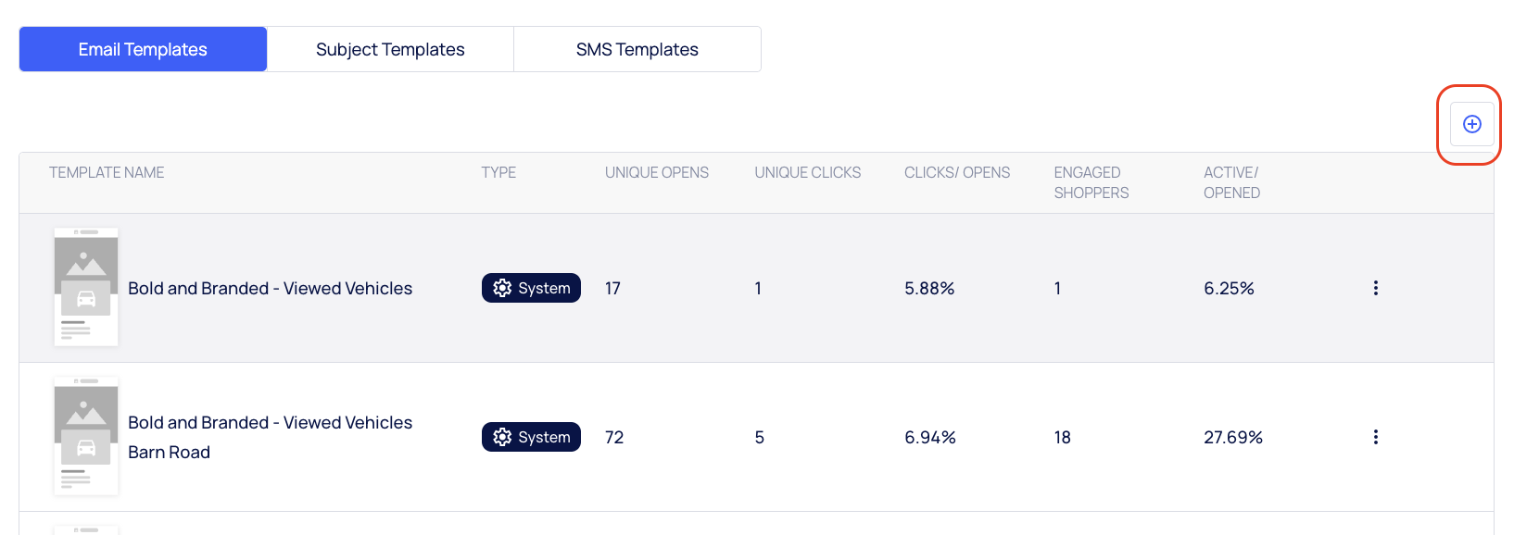This screenshot has width=1514, height=535.
Task: Click the Engaged Shoppers column header
Action: (1091, 182)
